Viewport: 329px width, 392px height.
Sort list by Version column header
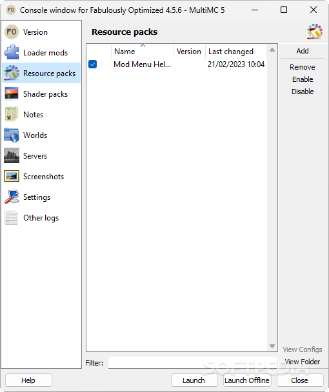[189, 52]
